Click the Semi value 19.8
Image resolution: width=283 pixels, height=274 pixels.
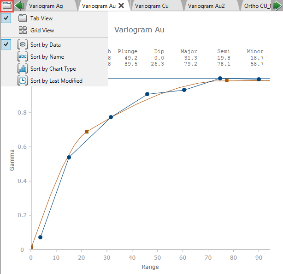click(224, 58)
